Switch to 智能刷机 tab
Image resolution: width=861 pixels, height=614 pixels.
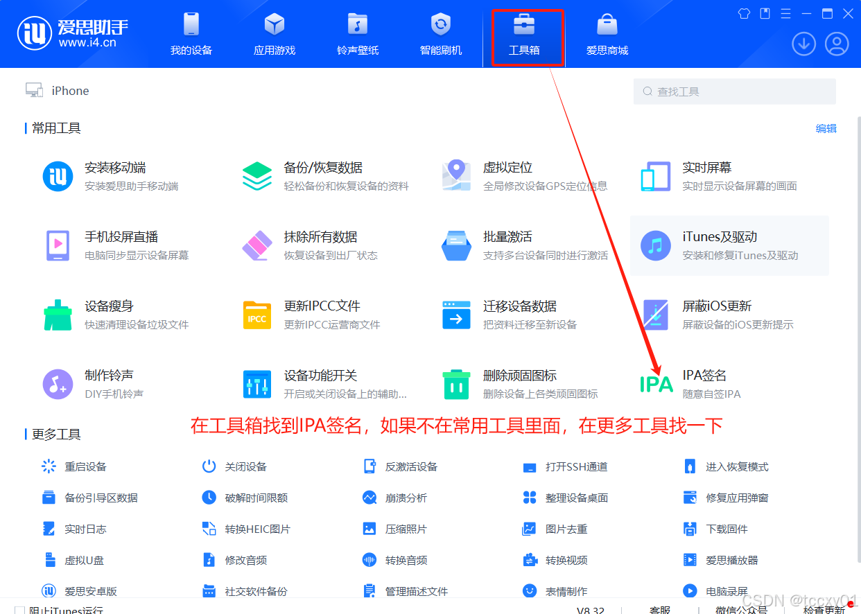[x=441, y=35]
